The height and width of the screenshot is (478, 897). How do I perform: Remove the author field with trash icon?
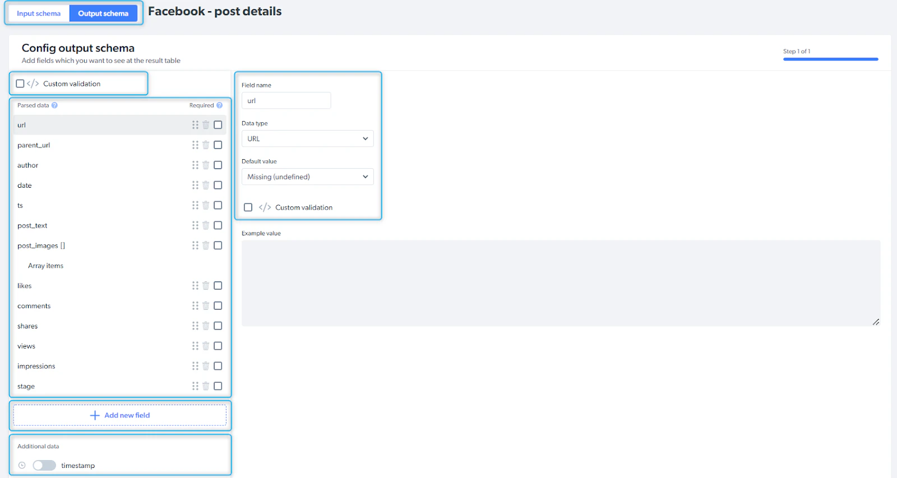point(206,165)
